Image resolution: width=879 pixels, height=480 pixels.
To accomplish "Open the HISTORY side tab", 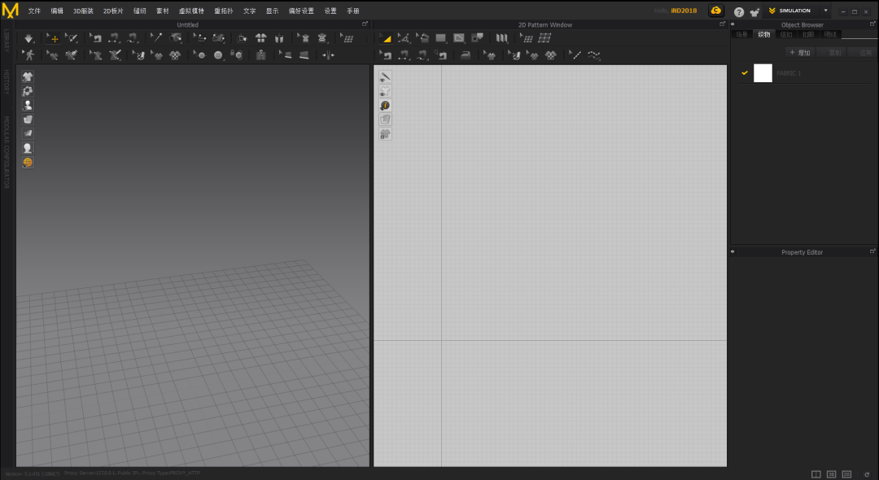I will (x=7, y=82).
